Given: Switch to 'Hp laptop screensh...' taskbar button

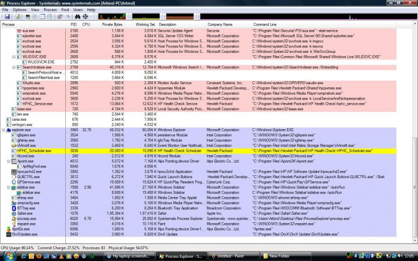Looking at the screenshot, I should 129,256.
